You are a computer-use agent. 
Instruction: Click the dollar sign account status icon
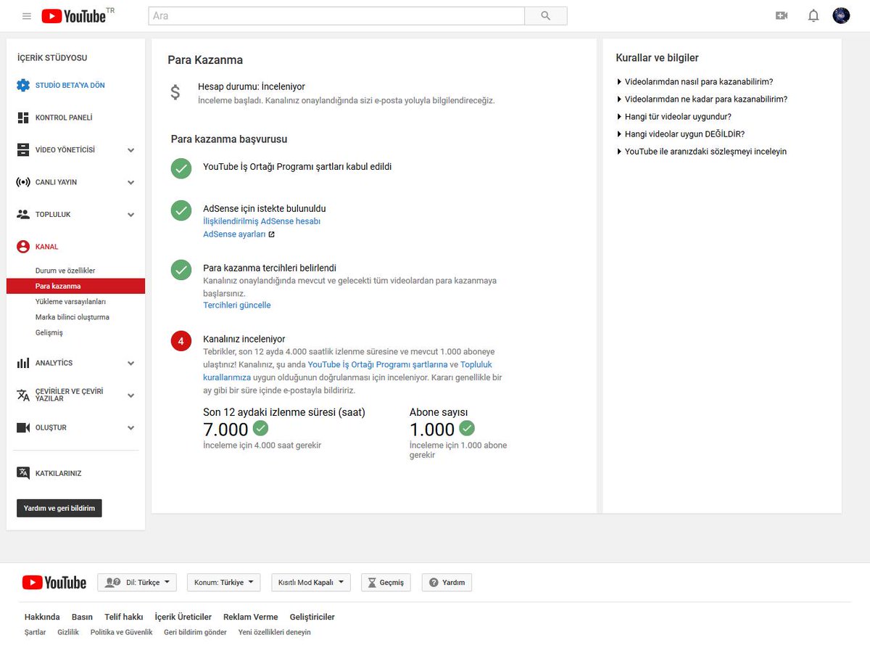click(175, 93)
